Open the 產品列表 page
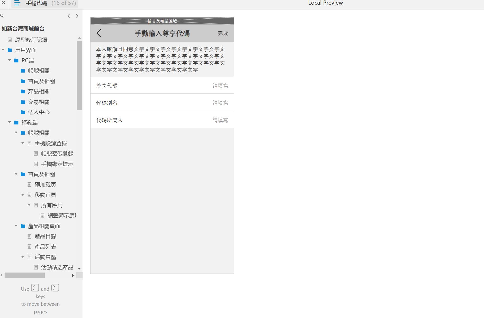 (45, 247)
